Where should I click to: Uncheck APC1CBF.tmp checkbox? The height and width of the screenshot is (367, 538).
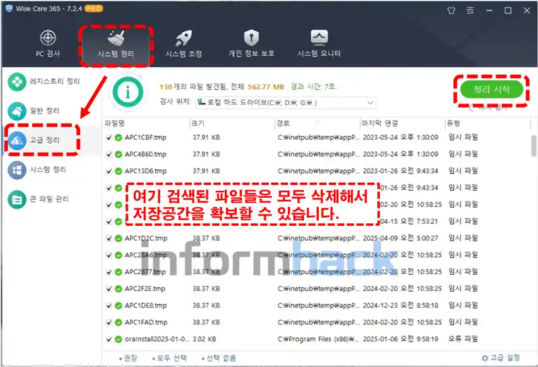tap(109, 138)
